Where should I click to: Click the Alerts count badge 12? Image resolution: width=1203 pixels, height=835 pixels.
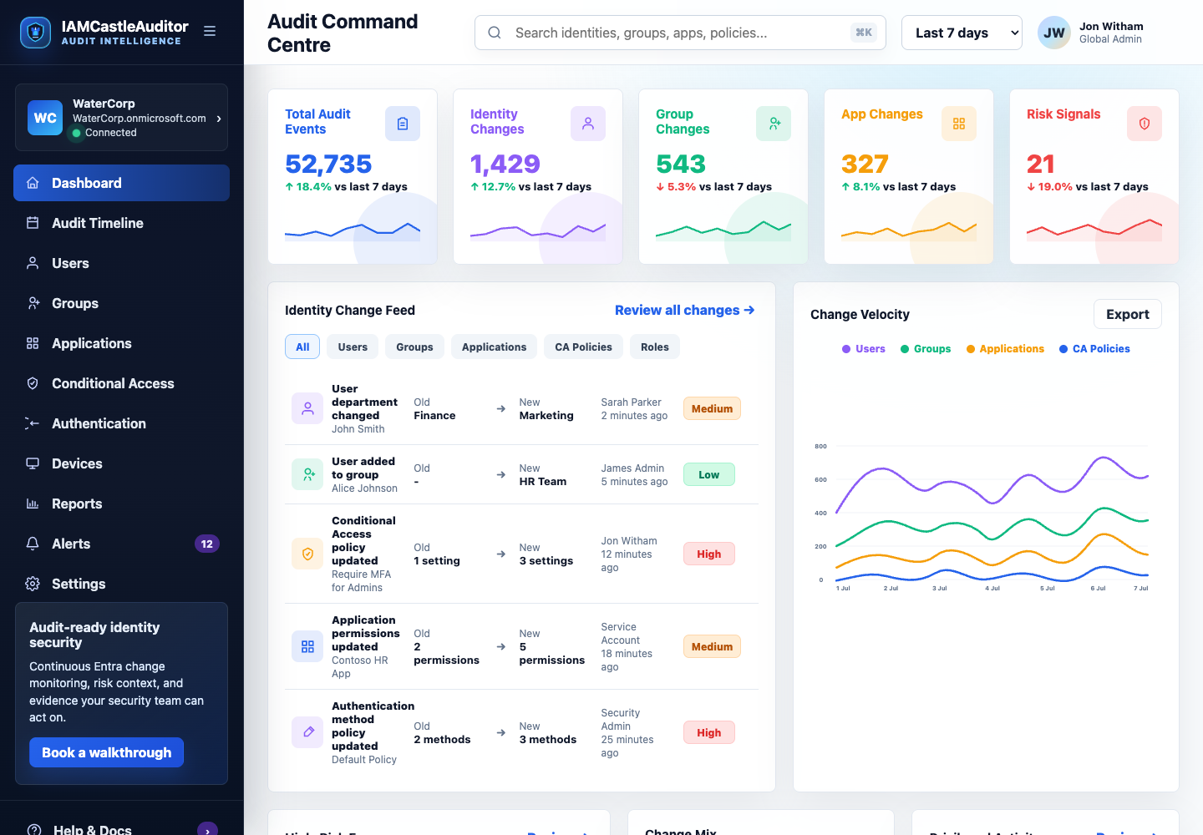tap(207, 544)
